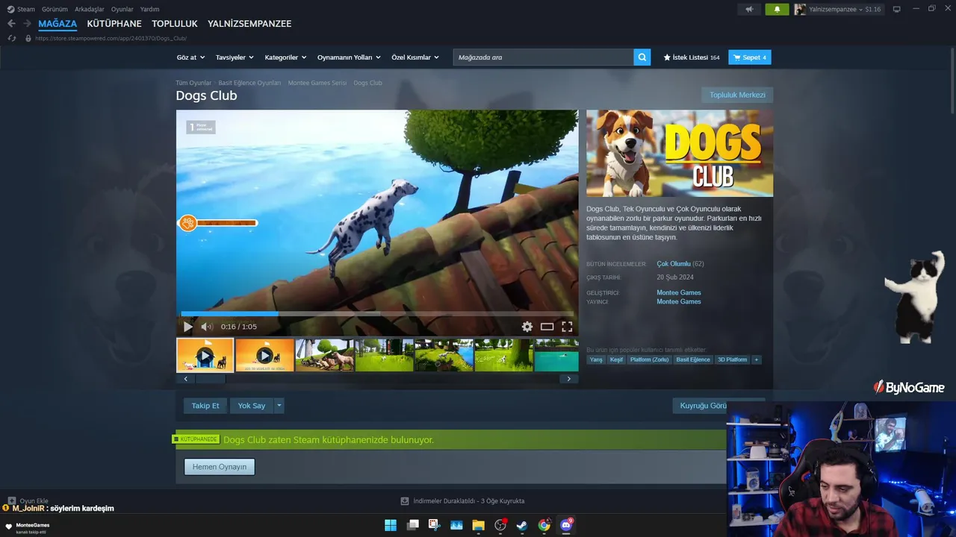Click the Takip Et button
This screenshot has height=537, width=956.
(x=205, y=406)
